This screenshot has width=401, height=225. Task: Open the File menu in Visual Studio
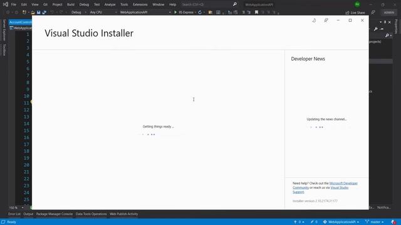tap(13, 4)
